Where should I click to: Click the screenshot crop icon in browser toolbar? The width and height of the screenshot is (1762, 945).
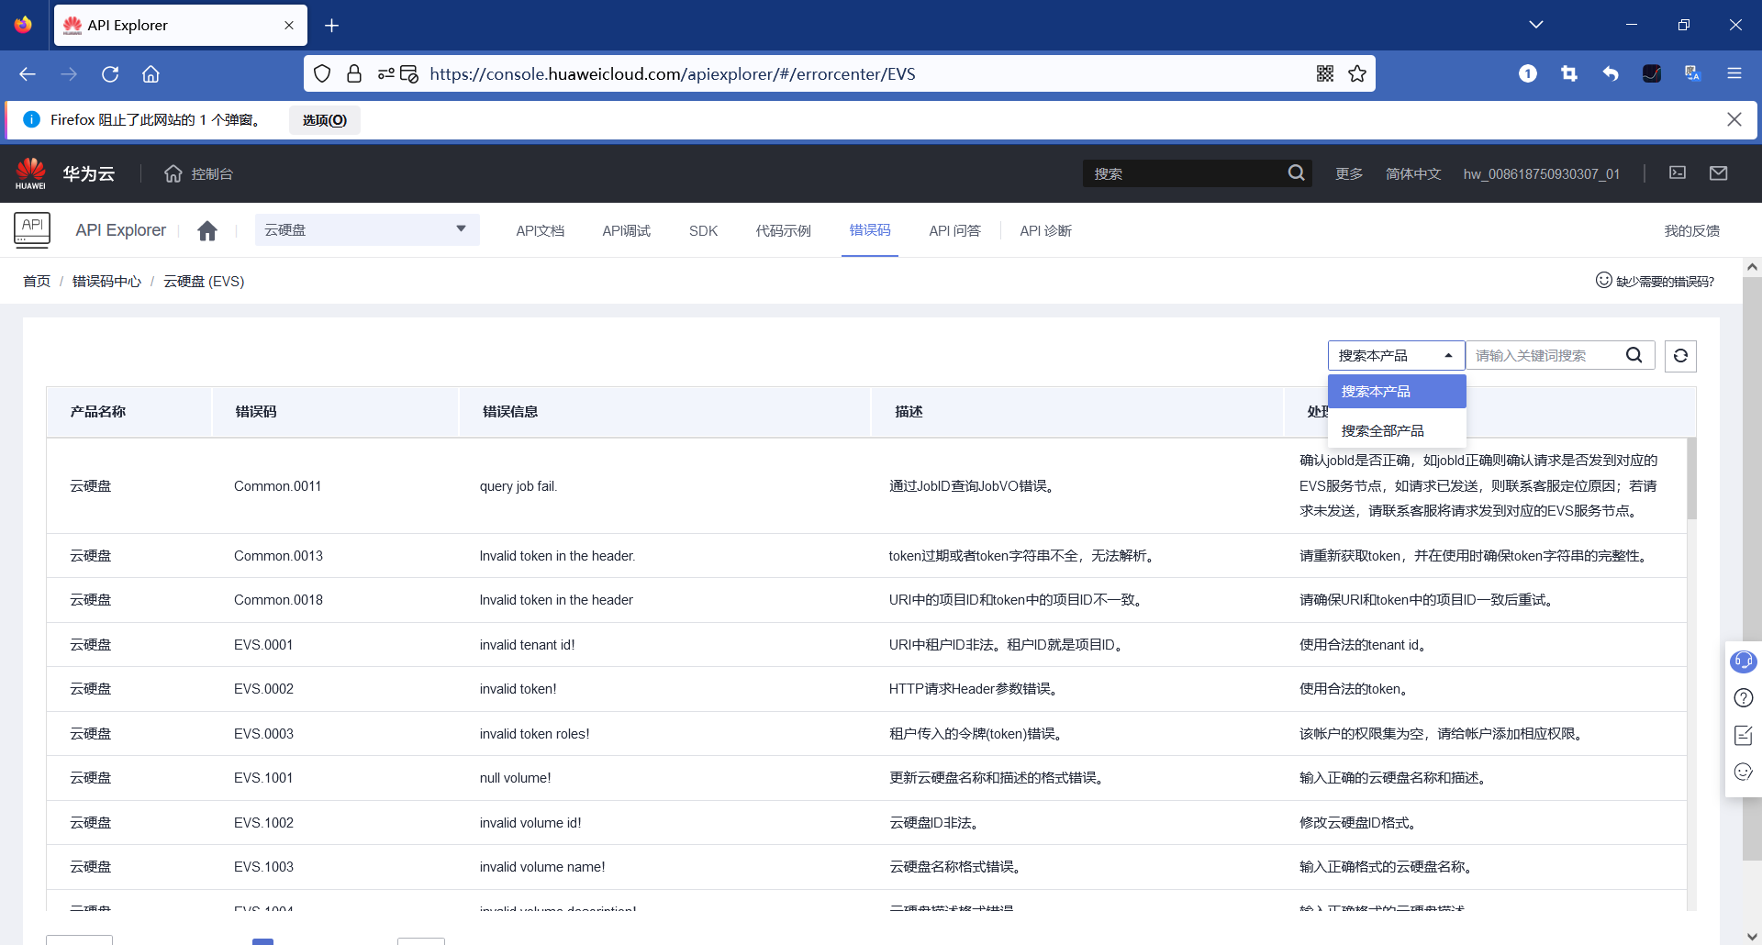(1569, 73)
